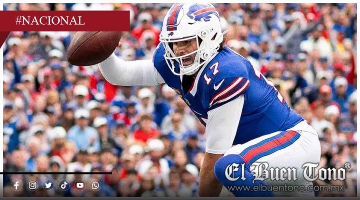Screen dimensions: 360x200
Task: Click the Nike swoosh on the jersey sleeve
Action: pyautogui.click(x=218, y=85)
